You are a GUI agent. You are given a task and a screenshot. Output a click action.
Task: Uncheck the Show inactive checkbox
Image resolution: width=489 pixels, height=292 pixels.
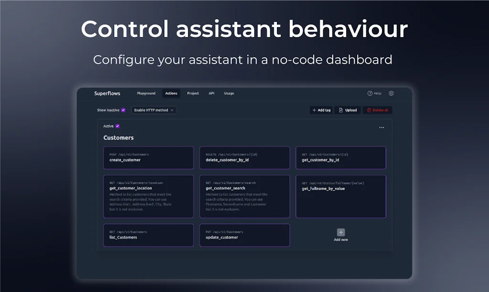click(123, 110)
